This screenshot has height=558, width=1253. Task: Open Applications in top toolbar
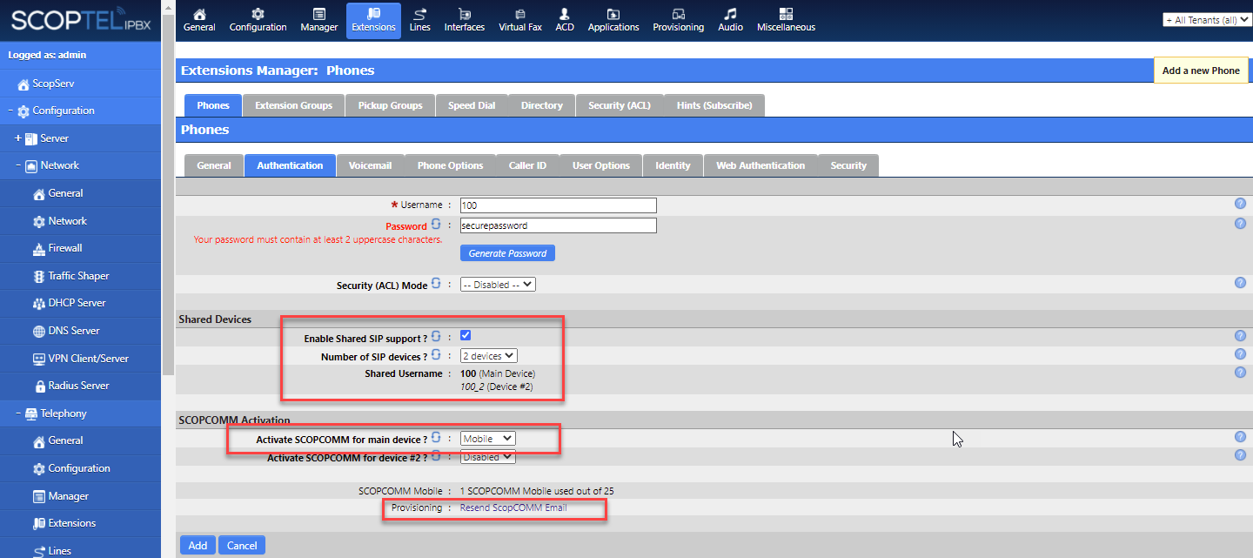pyautogui.click(x=613, y=20)
